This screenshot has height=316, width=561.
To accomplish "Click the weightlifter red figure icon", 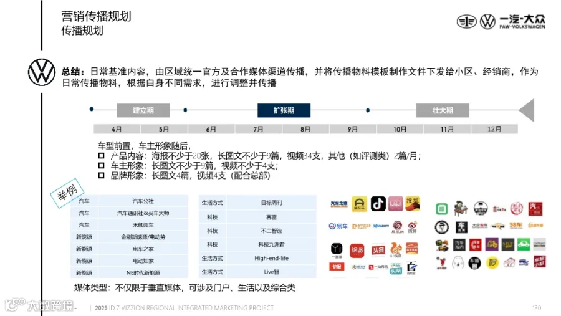I will point(441,263).
